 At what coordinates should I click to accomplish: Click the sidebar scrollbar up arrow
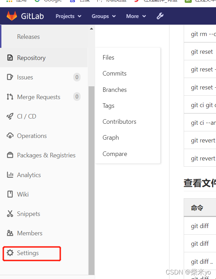[91, 29]
